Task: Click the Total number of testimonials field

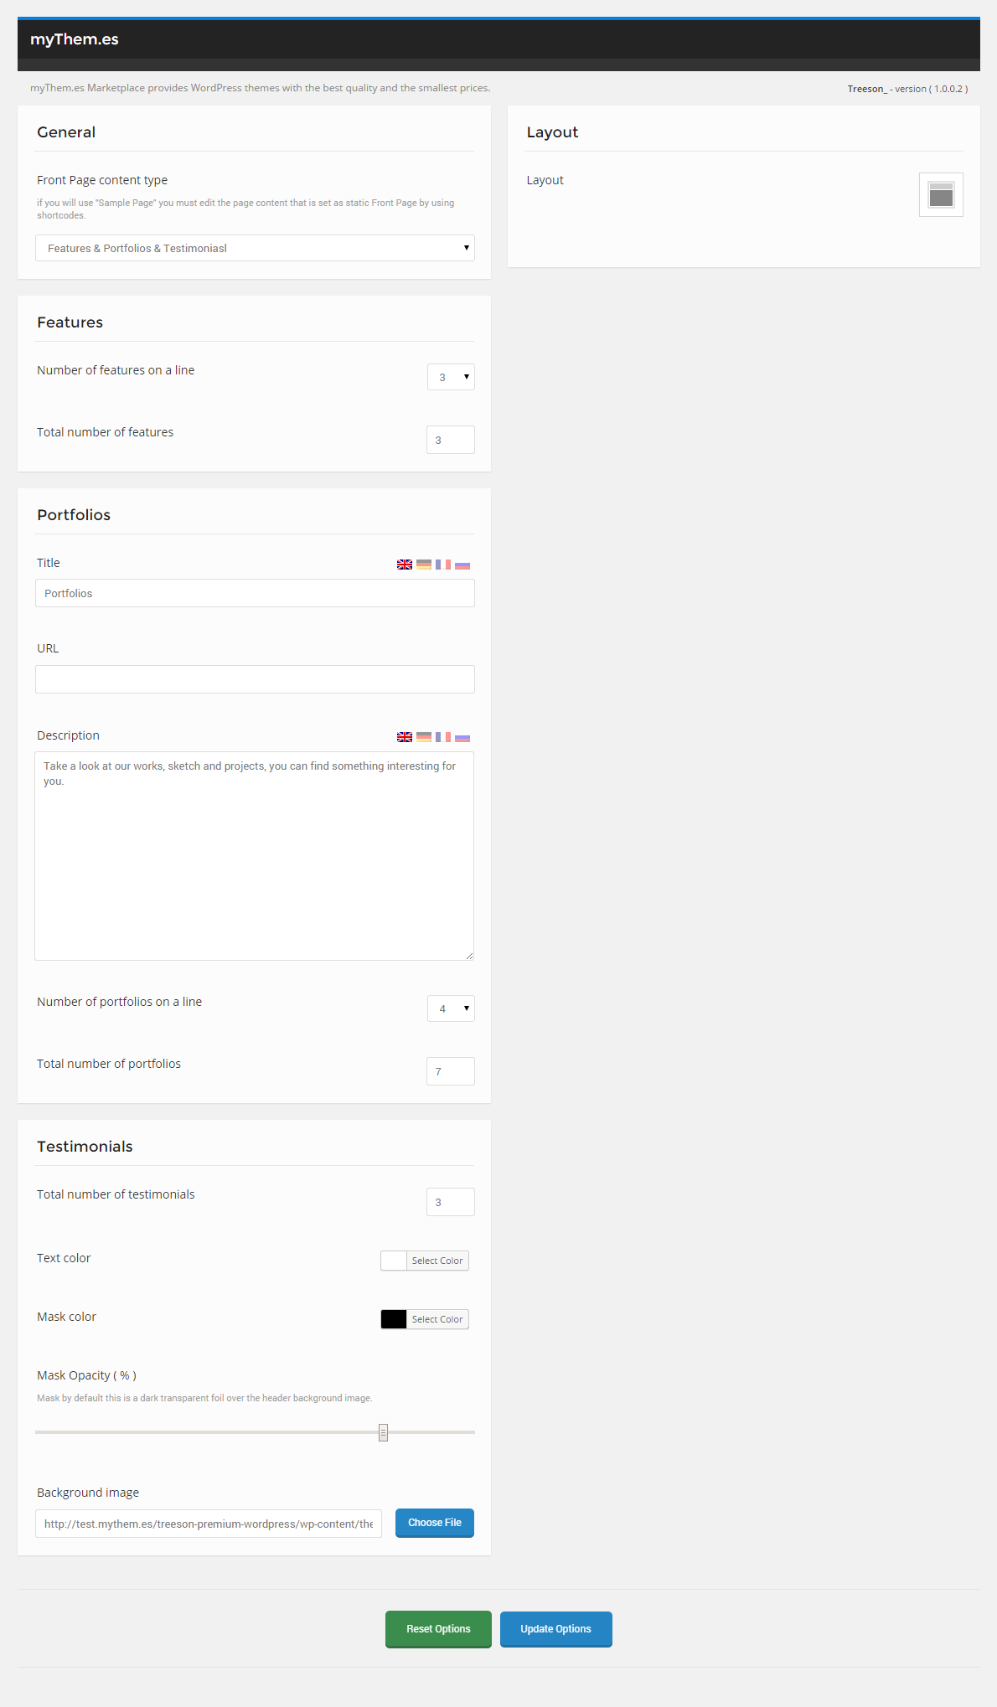Action: point(450,1202)
